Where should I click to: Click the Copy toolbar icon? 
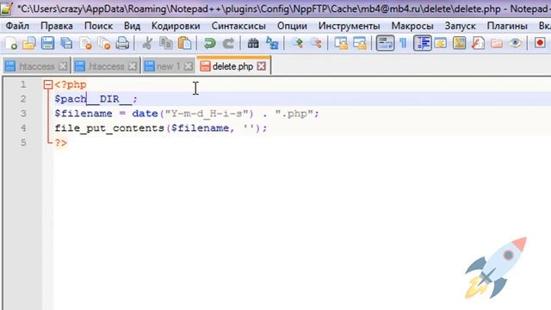[166, 43]
